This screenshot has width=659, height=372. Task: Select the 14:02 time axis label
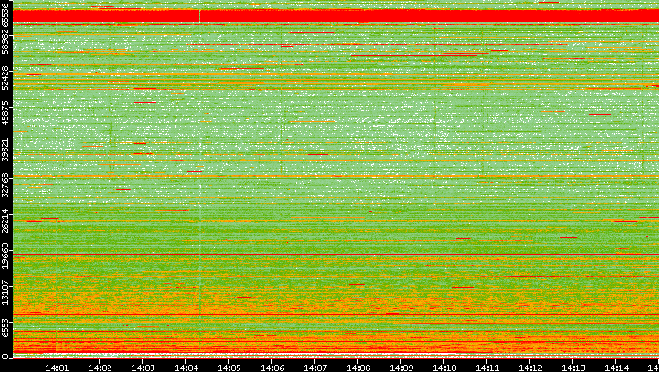[100, 368]
